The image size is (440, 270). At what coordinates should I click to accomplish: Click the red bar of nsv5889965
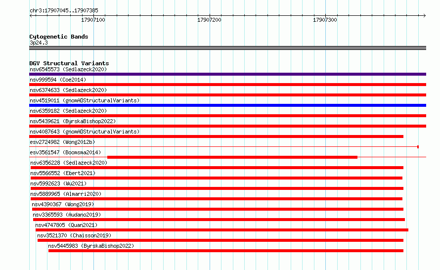pyautogui.click(x=217, y=199)
